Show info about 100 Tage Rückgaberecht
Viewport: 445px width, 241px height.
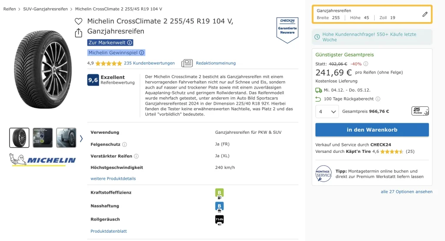(378, 99)
